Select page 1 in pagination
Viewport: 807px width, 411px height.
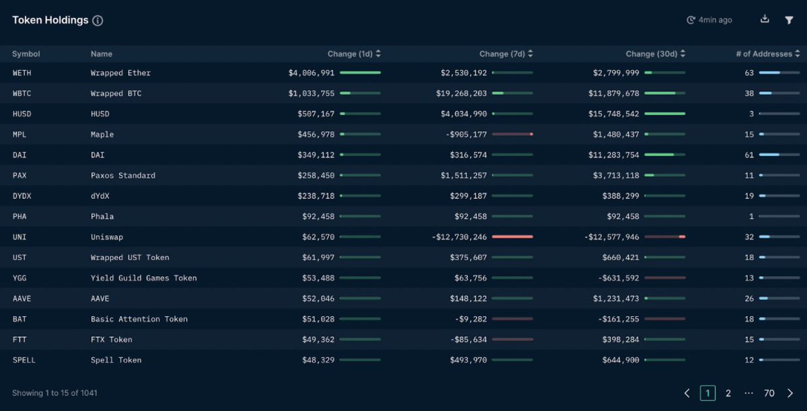click(707, 394)
